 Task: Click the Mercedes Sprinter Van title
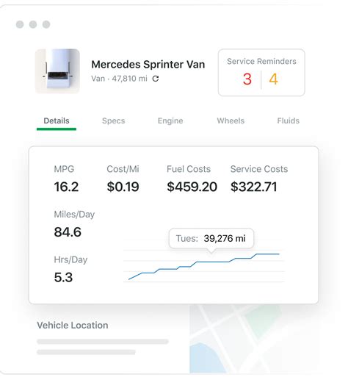click(x=148, y=65)
